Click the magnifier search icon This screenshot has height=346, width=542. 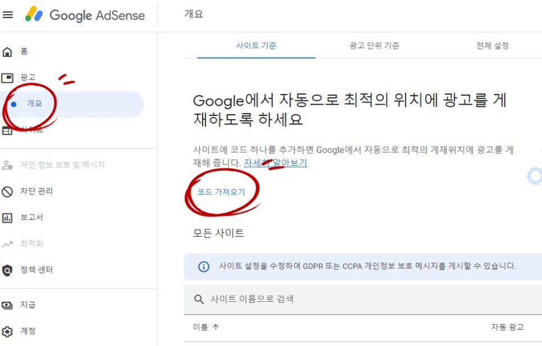click(199, 299)
